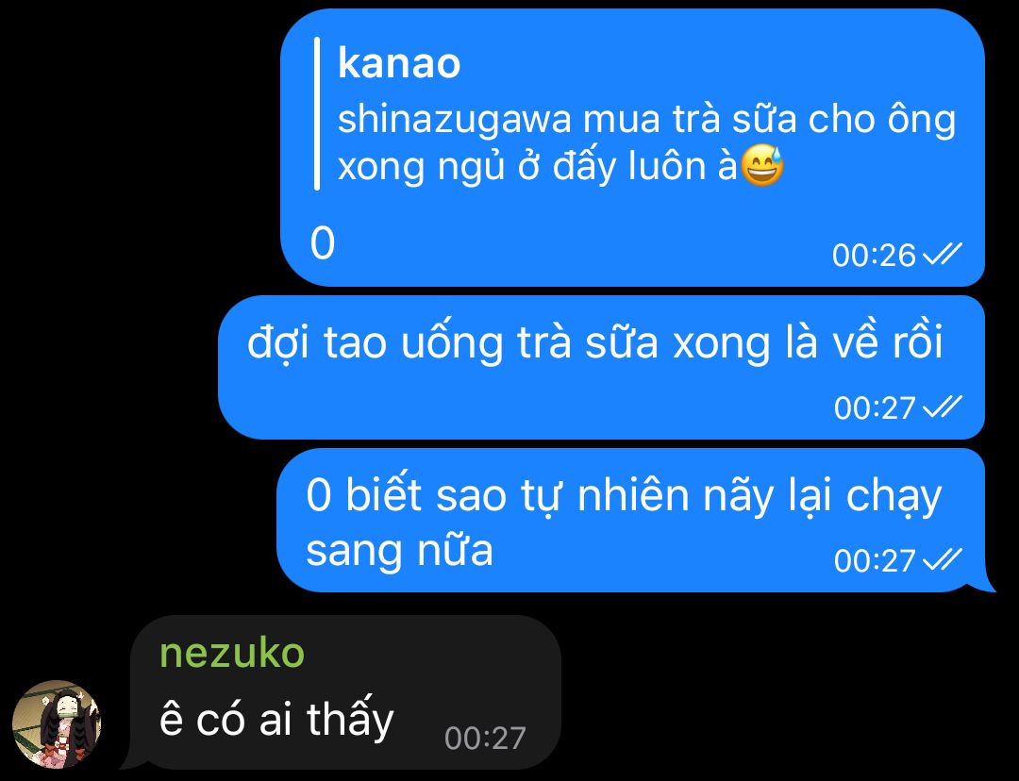Open nezuko's profile avatar
The image size is (1019, 781).
(57, 723)
